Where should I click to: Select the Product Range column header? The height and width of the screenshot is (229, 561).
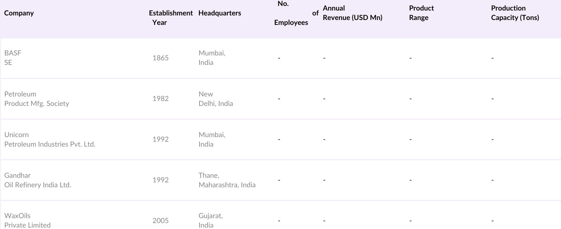(x=421, y=13)
